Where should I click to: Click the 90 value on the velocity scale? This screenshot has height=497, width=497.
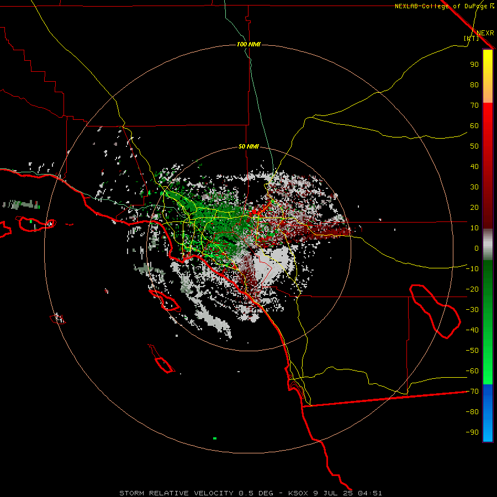coord(474,65)
